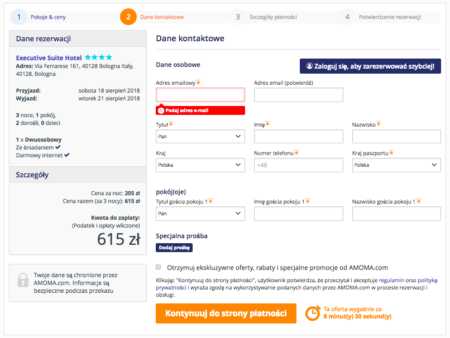450x338 pixels.
Task: Click the padlock security icon
Action: [x=23, y=280]
